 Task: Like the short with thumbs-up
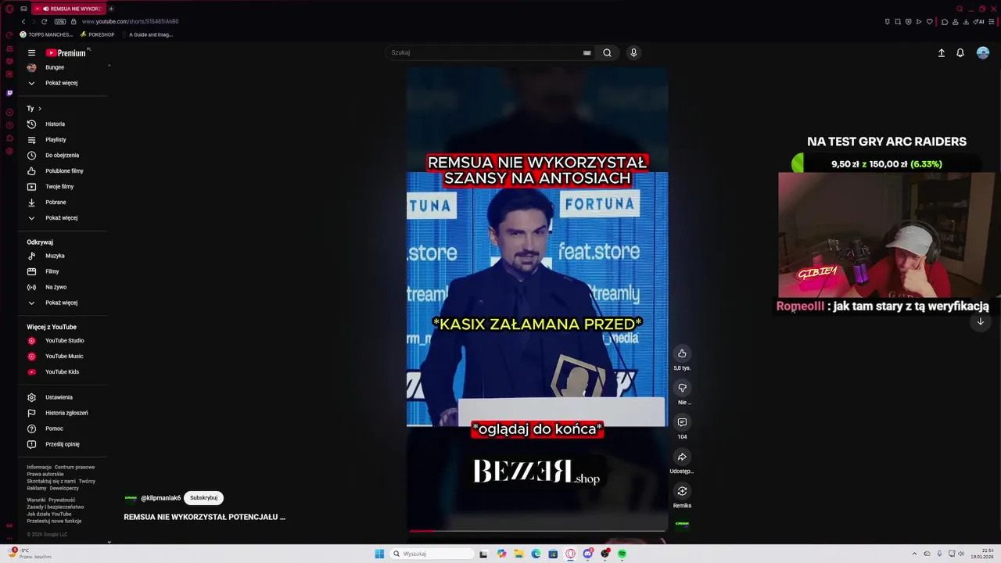point(682,353)
